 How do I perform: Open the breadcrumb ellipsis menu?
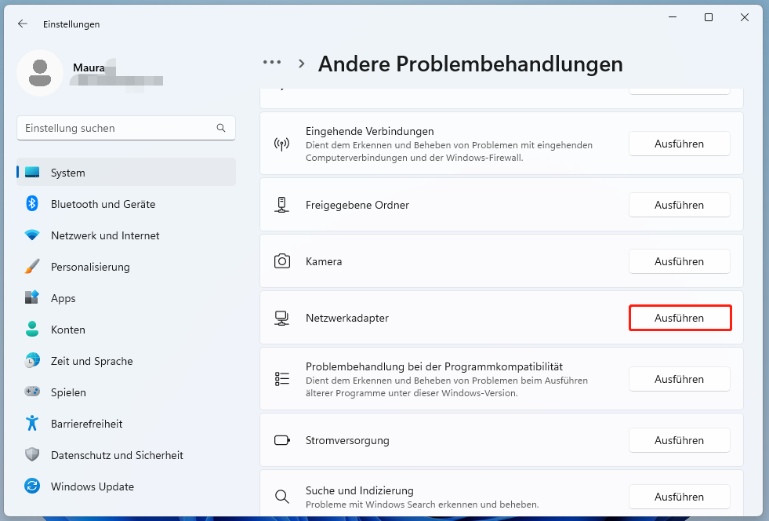[x=272, y=62]
